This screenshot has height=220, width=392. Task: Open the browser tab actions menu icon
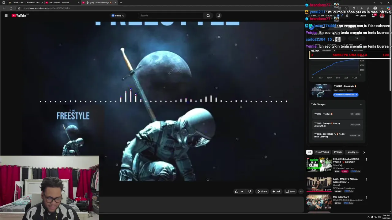coord(4,2)
